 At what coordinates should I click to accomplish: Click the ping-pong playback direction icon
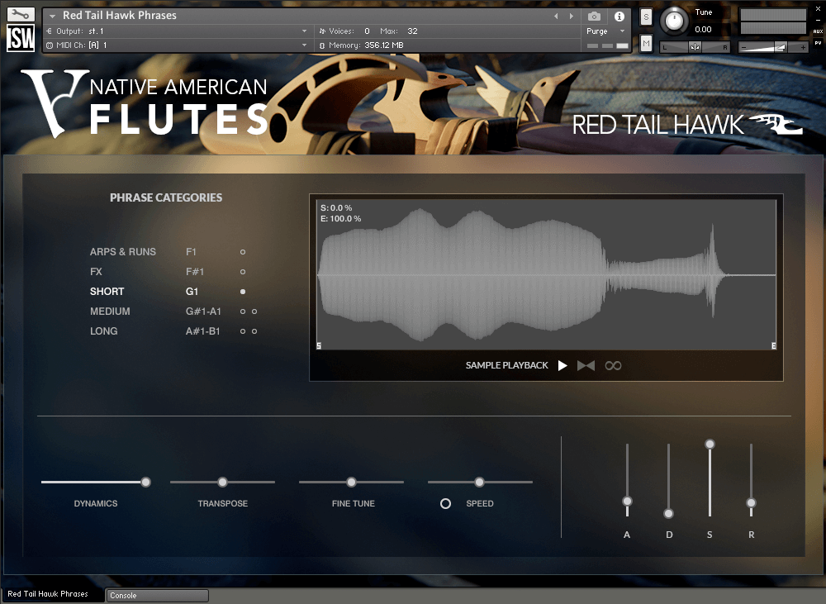[x=586, y=365]
